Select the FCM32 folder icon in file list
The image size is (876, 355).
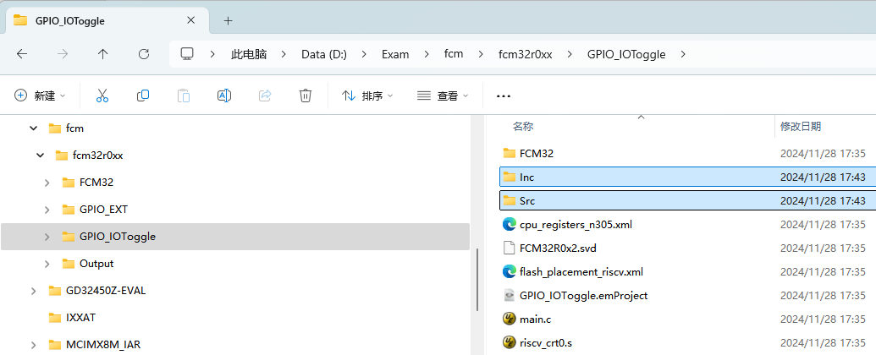pyautogui.click(x=509, y=153)
